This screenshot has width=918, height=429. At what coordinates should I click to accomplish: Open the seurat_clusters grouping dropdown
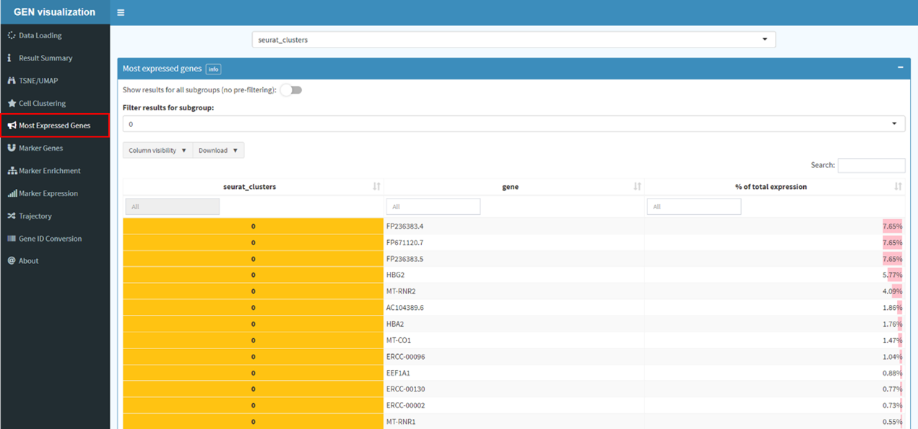pyautogui.click(x=513, y=40)
